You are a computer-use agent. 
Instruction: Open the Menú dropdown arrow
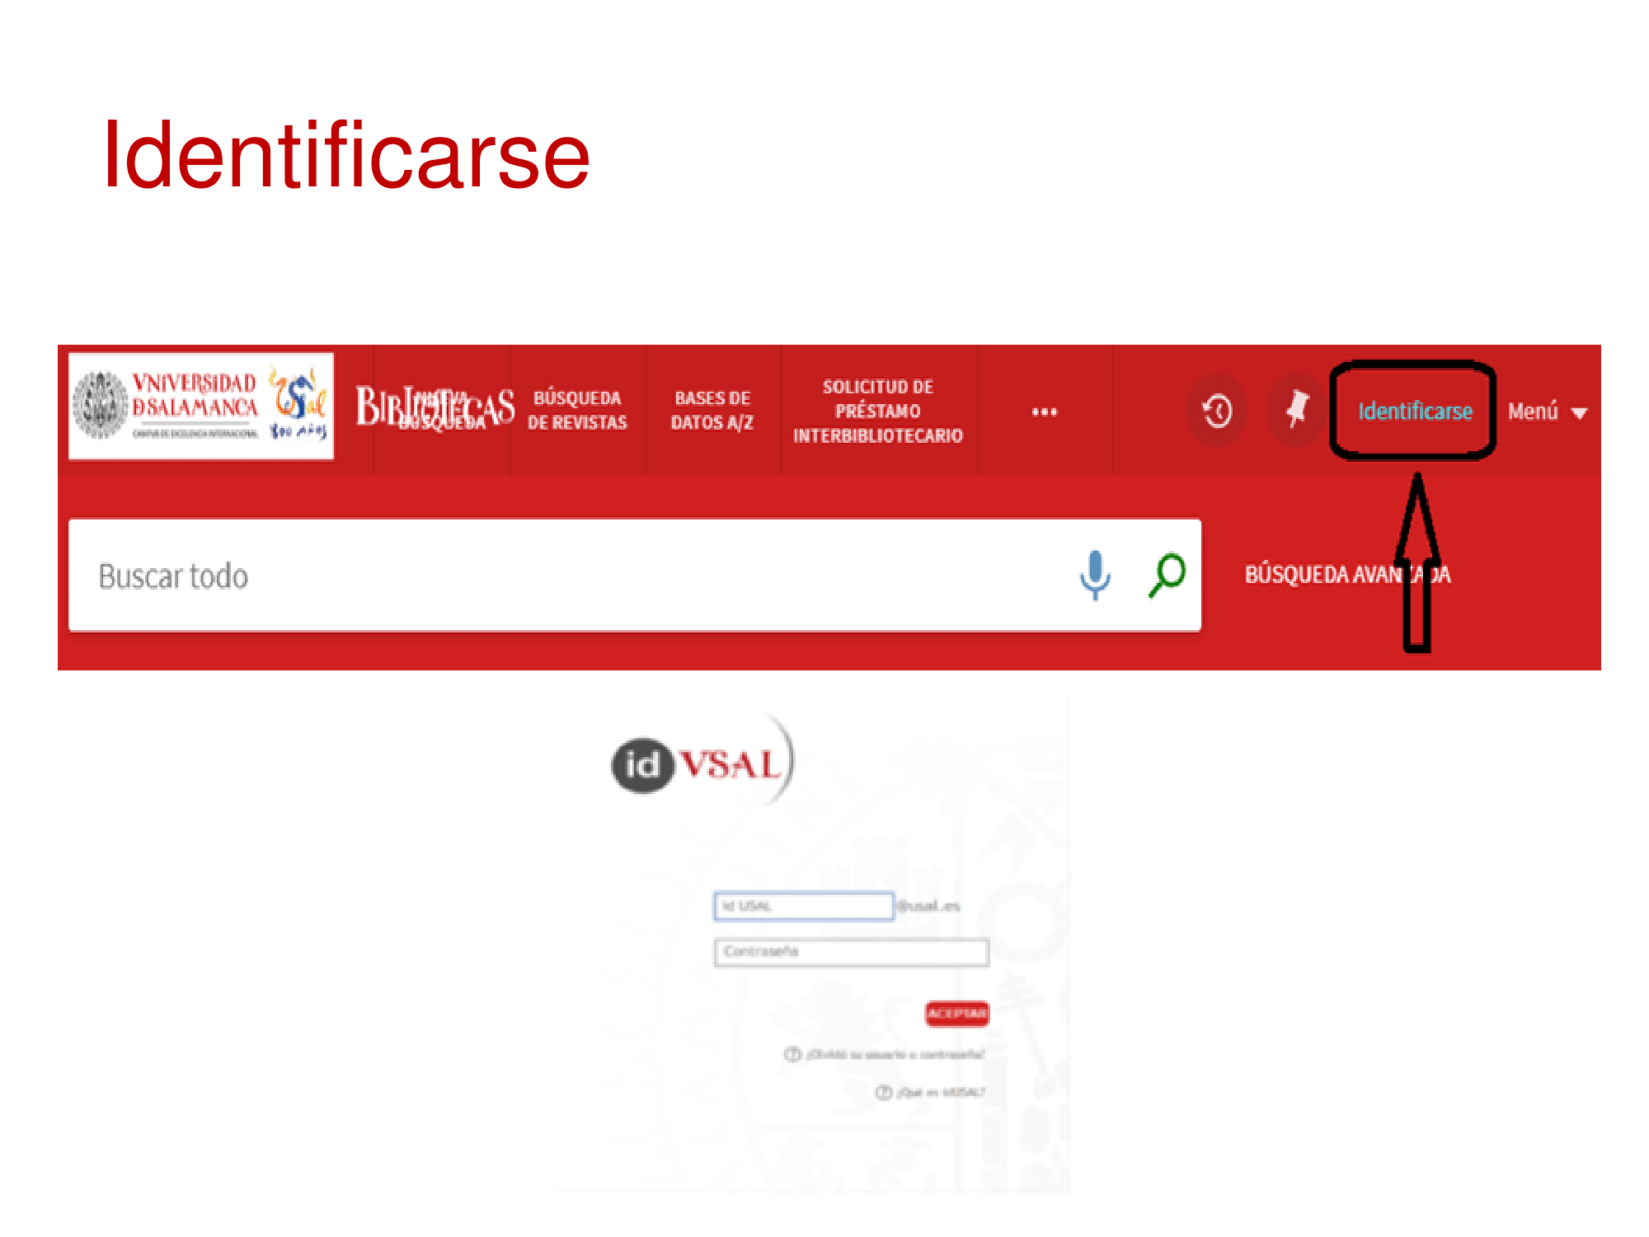point(1579,413)
